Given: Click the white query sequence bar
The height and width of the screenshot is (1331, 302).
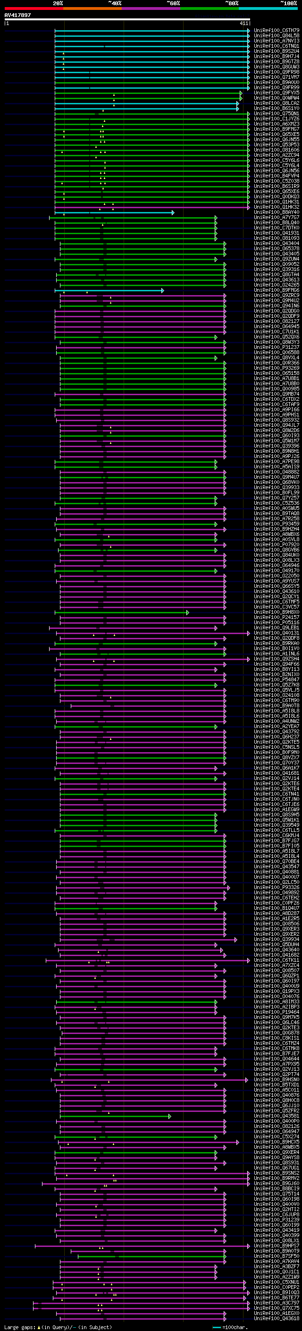Looking at the screenshot, I should pos(127,19).
